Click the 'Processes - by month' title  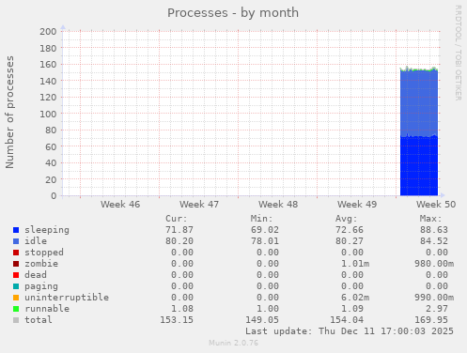pos(233,13)
